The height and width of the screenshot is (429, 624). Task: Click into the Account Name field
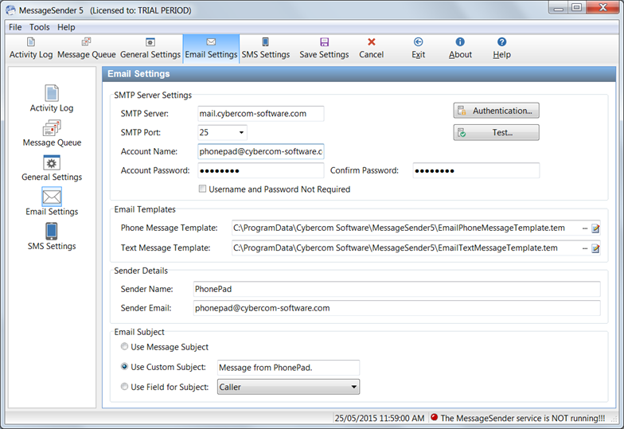pyautogui.click(x=261, y=151)
